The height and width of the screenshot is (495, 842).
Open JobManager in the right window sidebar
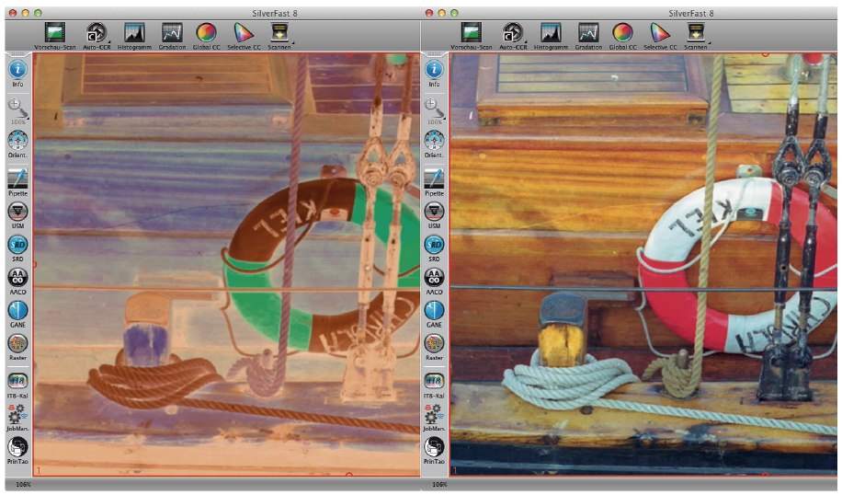coord(434,413)
